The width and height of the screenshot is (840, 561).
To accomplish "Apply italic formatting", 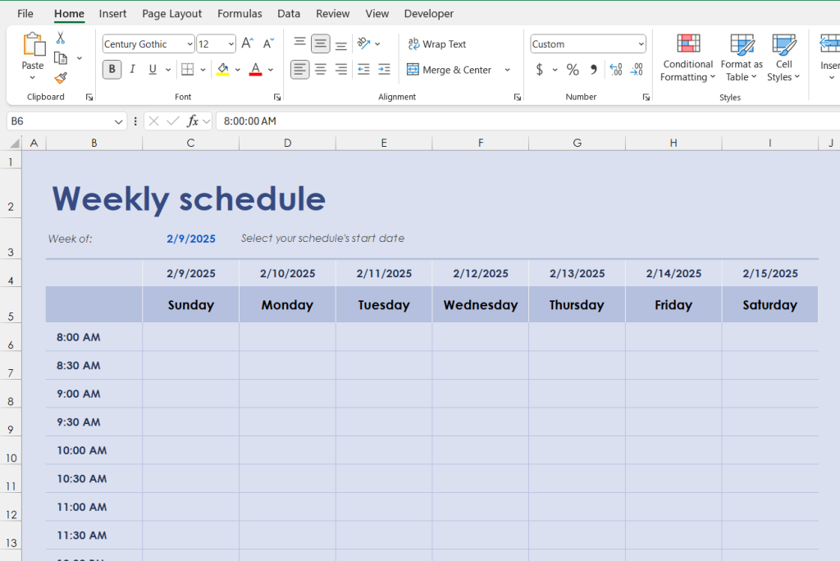I will click(132, 70).
